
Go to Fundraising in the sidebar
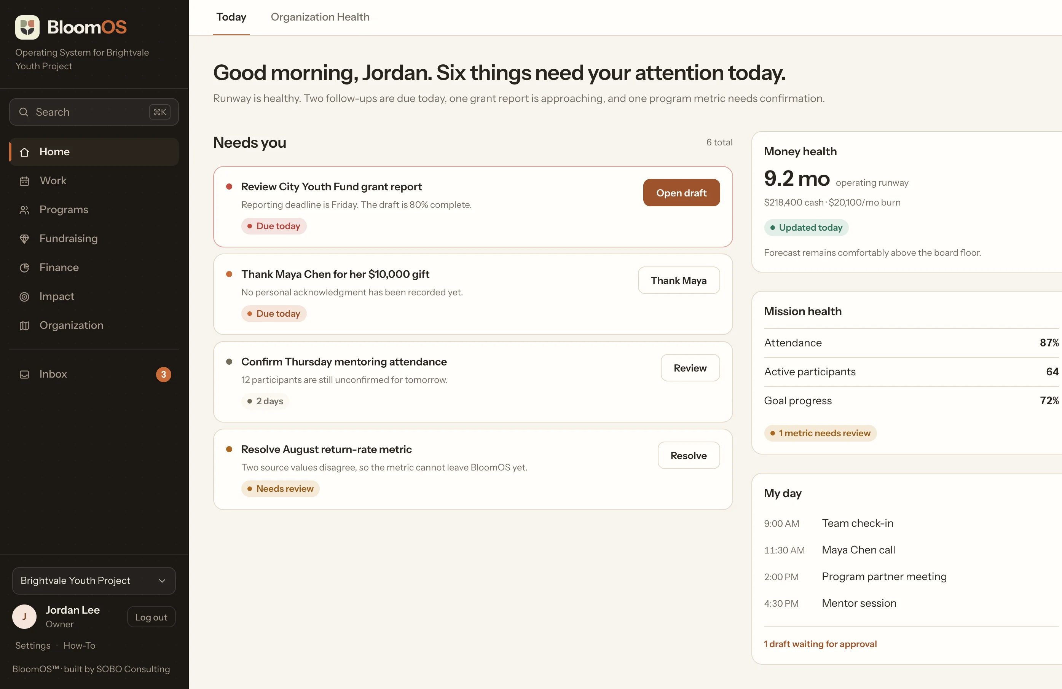pyautogui.click(x=94, y=239)
